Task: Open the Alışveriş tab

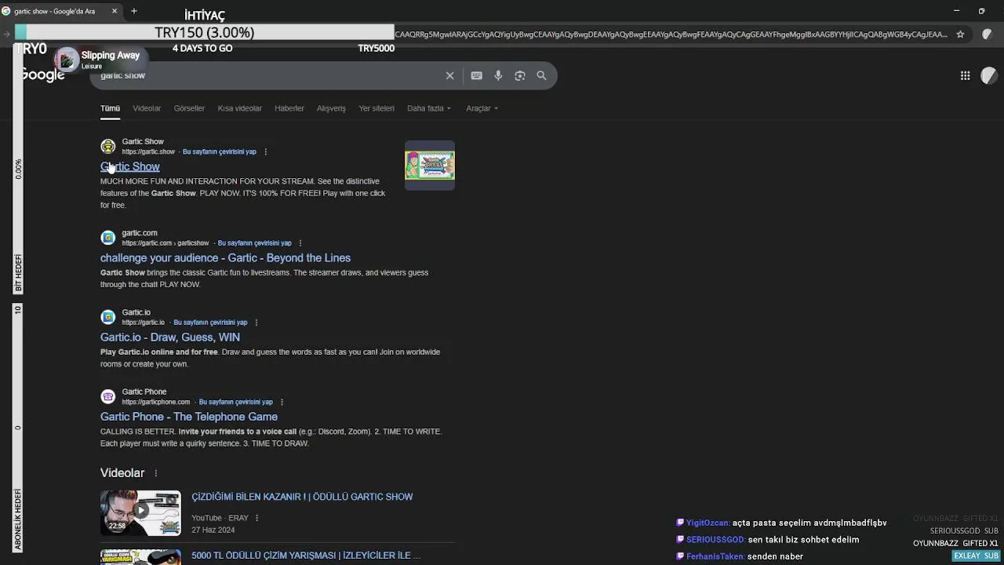Action: [331, 108]
